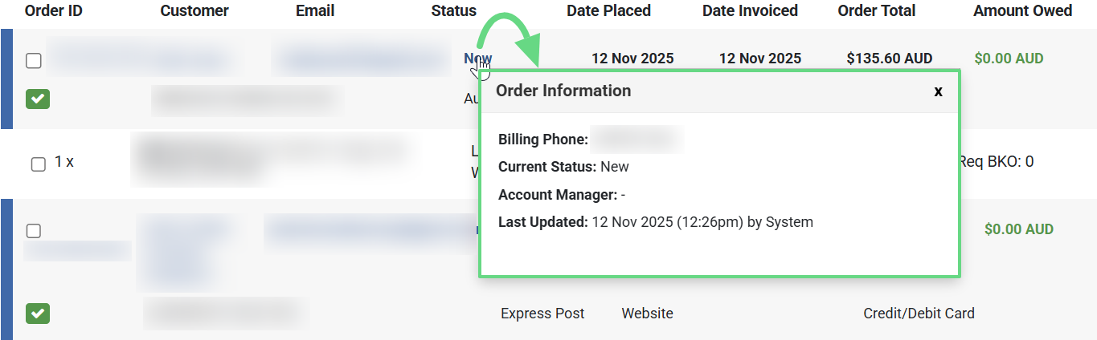Image resolution: width=1097 pixels, height=340 pixels.
Task: Tick the second order's unchecked checkbox
Action: point(34,231)
